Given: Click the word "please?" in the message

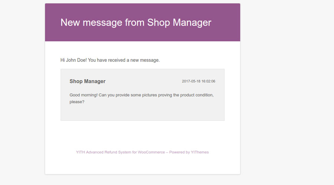Looking at the screenshot, I should (x=77, y=102).
